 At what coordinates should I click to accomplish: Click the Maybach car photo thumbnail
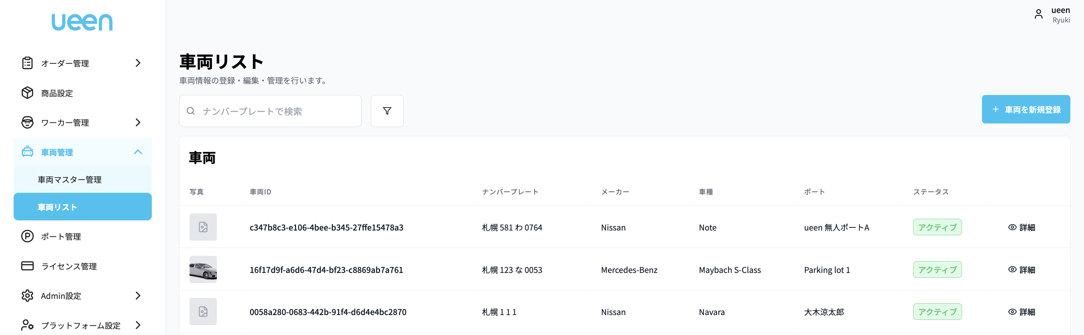coord(203,269)
